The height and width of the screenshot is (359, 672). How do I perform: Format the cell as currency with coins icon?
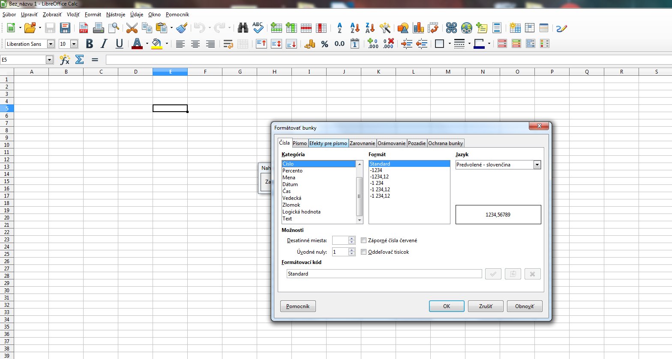[309, 44]
